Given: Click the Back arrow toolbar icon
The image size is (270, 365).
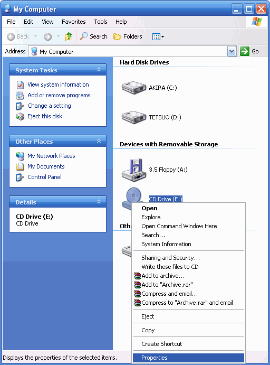Looking at the screenshot, I should [x=11, y=36].
